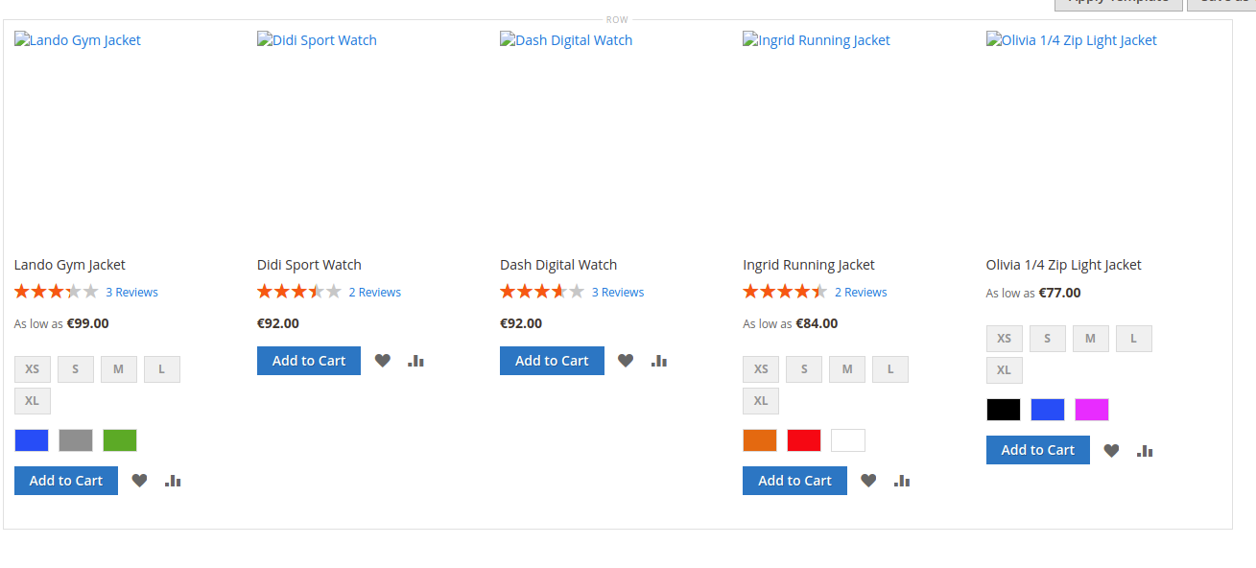Select size XL for Ingrid Running Jacket
Viewport: 1256px width, 568px height.
tap(760, 400)
